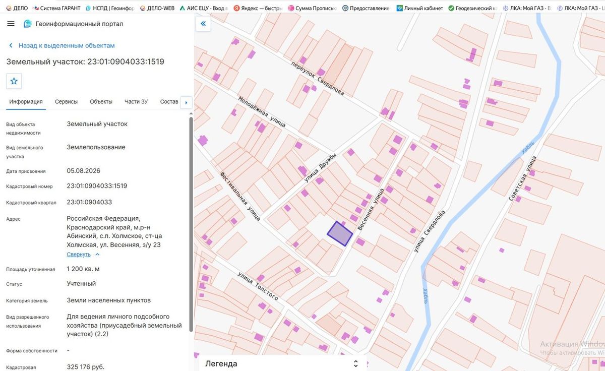Click the highlighted blue parcel on the map

339,233
